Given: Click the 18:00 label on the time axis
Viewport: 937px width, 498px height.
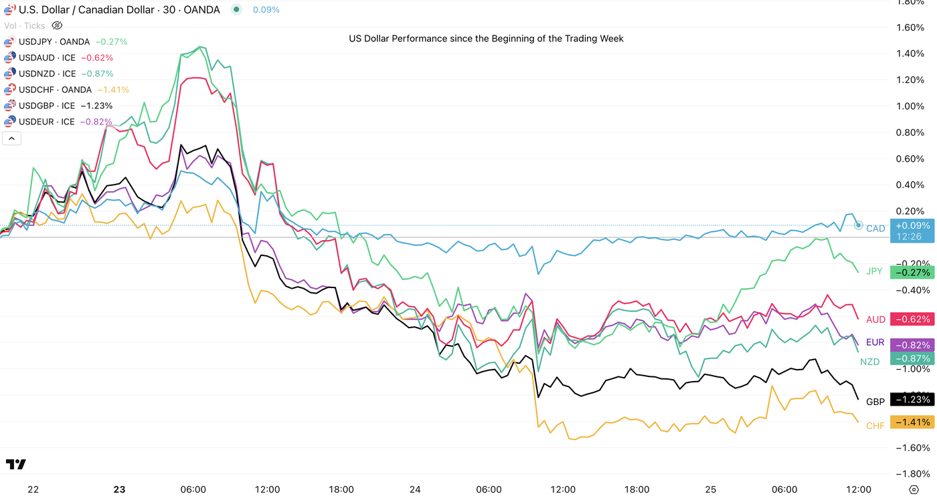Looking at the screenshot, I should (x=341, y=489).
